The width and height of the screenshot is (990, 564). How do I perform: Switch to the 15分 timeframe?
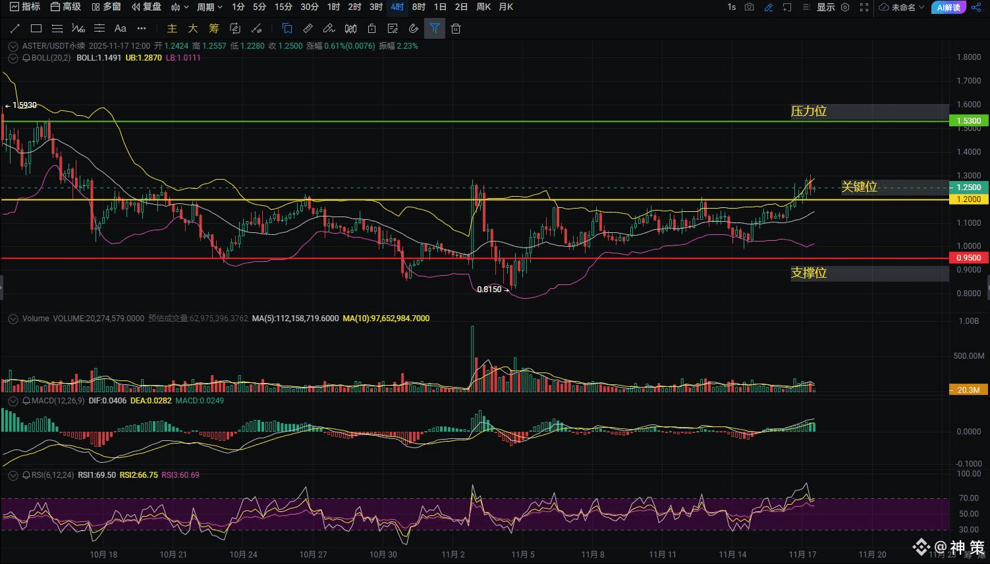(x=283, y=7)
